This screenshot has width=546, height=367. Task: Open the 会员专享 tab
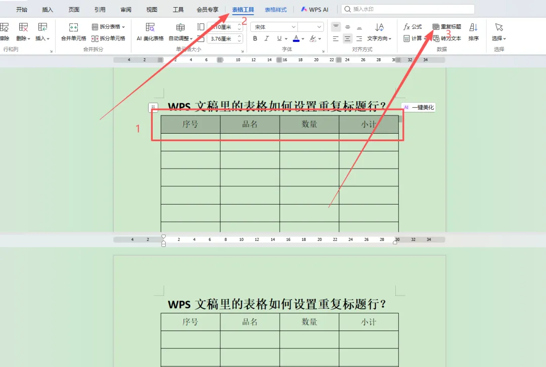click(208, 10)
